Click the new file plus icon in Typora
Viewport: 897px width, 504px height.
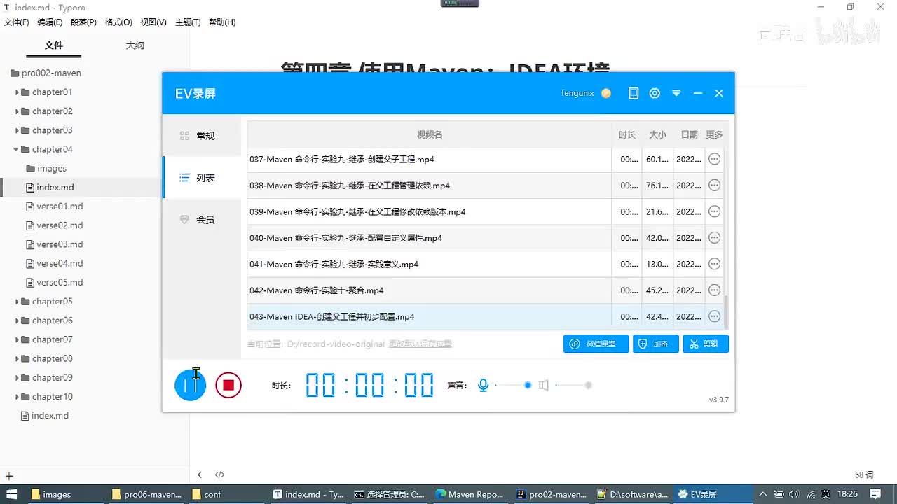pos(9,475)
